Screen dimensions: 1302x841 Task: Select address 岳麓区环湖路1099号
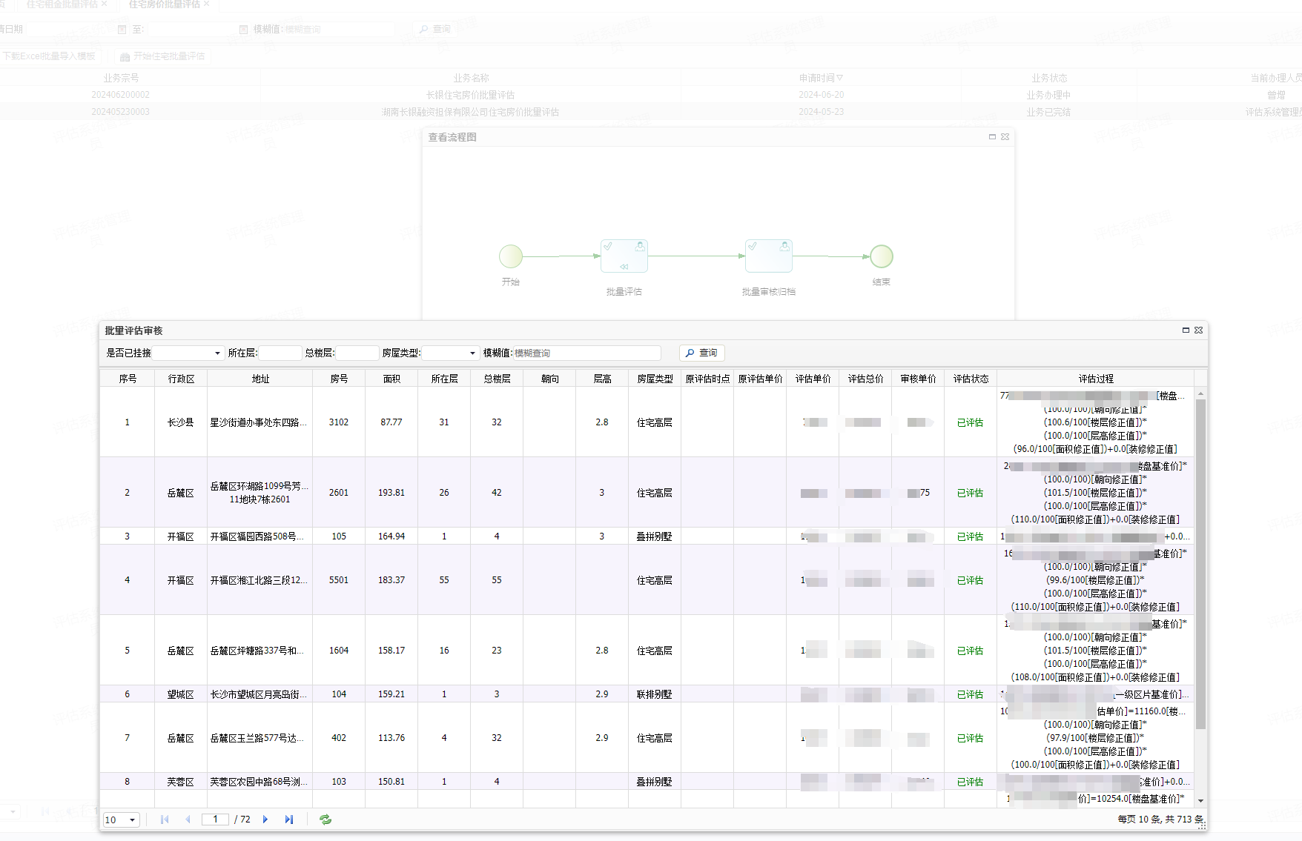[260, 493]
